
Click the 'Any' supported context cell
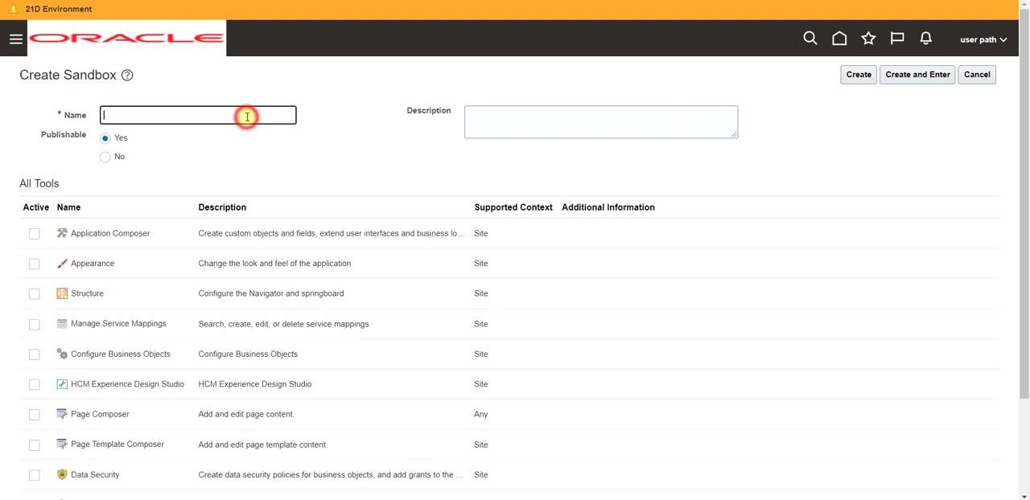tap(481, 414)
